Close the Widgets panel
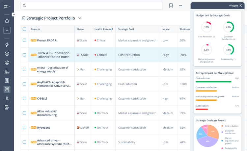The width and height of the screenshot is (247, 151). tap(240, 6)
